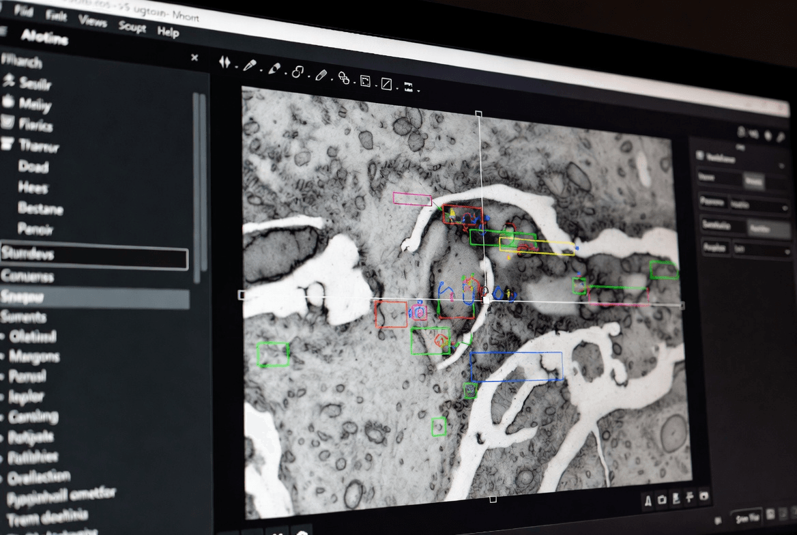Click the button at the bottom right of the status bar
This screenshot has height=535, width=797.
(747, 518)
